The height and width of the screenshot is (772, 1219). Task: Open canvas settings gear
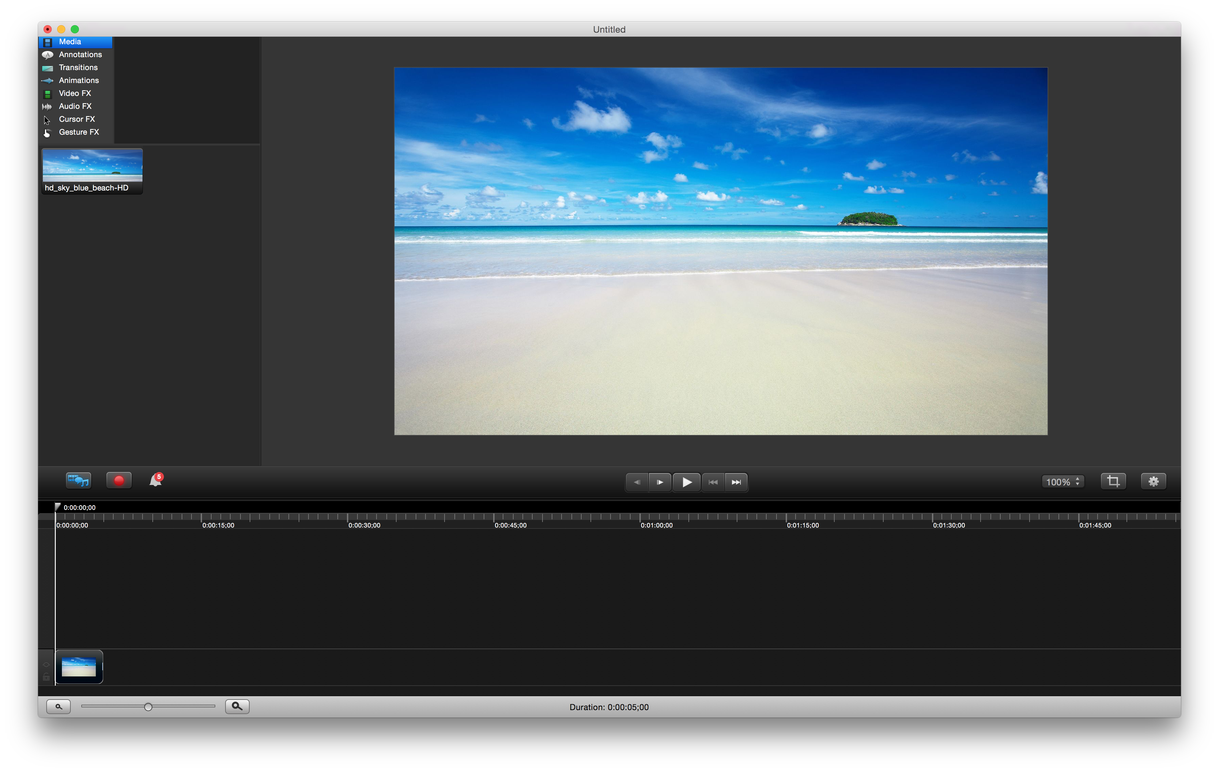click(1153, 481)
